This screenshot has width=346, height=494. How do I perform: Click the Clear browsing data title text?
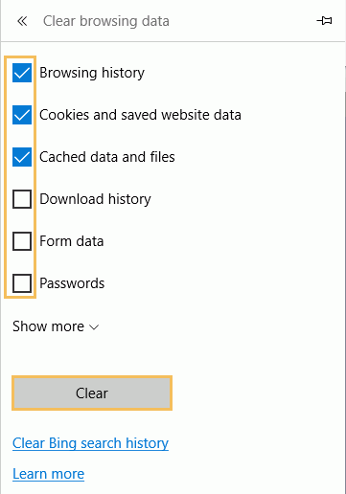(x=106, y=21)
